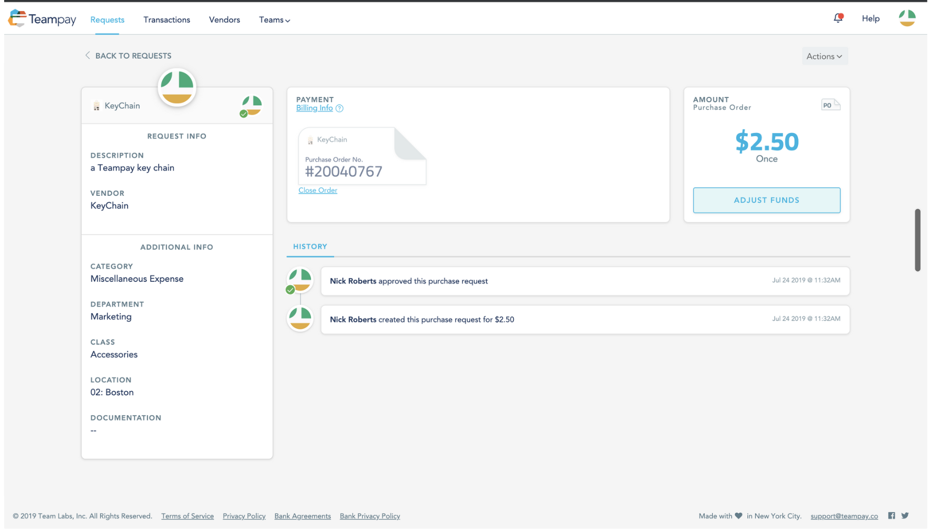930x532 pixels.
Task: Click the Teampay logo
Action: (x=42, y=19)
